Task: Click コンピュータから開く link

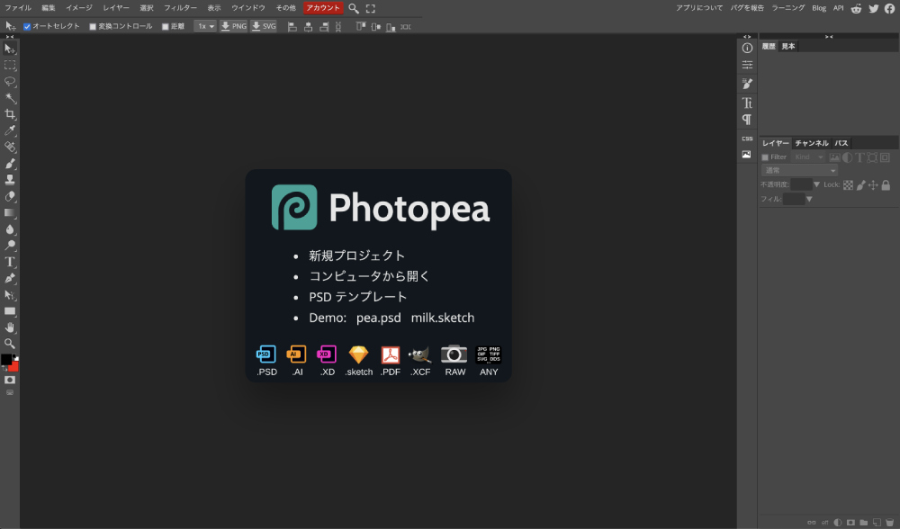Action: 369,276
